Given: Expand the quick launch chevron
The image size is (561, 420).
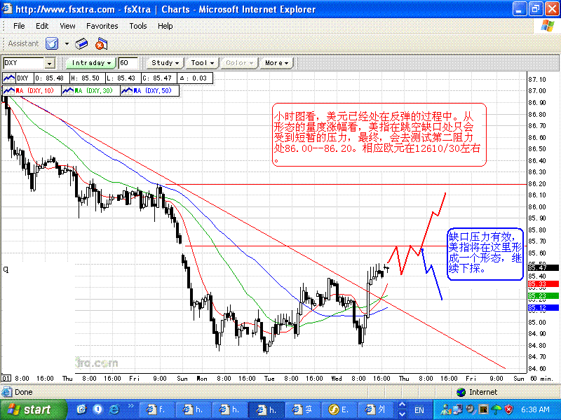Looking at the screenshot, I should pyautogui.click(x=130, y=406).
